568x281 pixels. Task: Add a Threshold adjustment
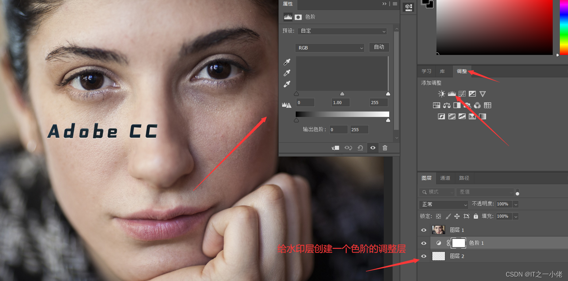(462, 117)
